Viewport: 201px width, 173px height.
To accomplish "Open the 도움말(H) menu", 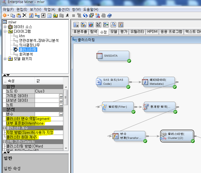I will (91, 9).
